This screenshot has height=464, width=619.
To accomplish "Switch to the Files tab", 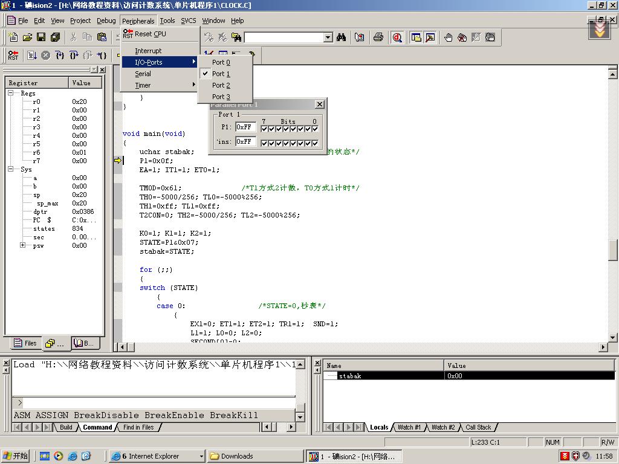I will (24, 343).
